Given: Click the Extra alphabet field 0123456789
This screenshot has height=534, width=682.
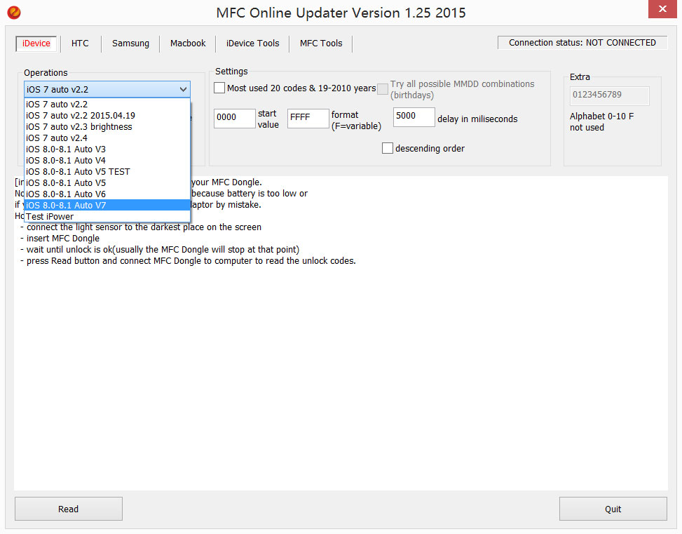Looking at the screenshot, I should (609, 95).
